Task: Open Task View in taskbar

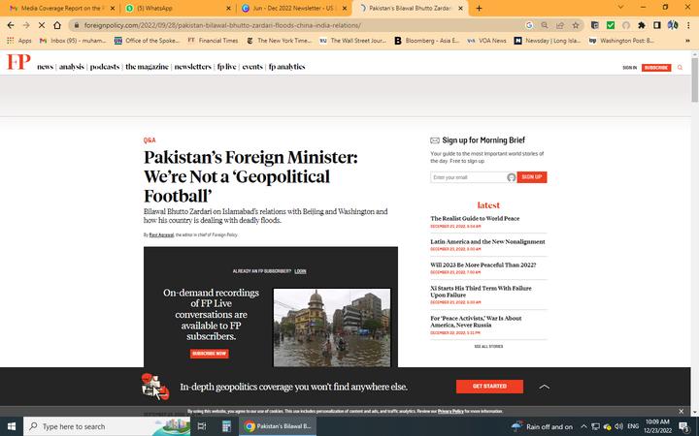Action: click(202, 426)
